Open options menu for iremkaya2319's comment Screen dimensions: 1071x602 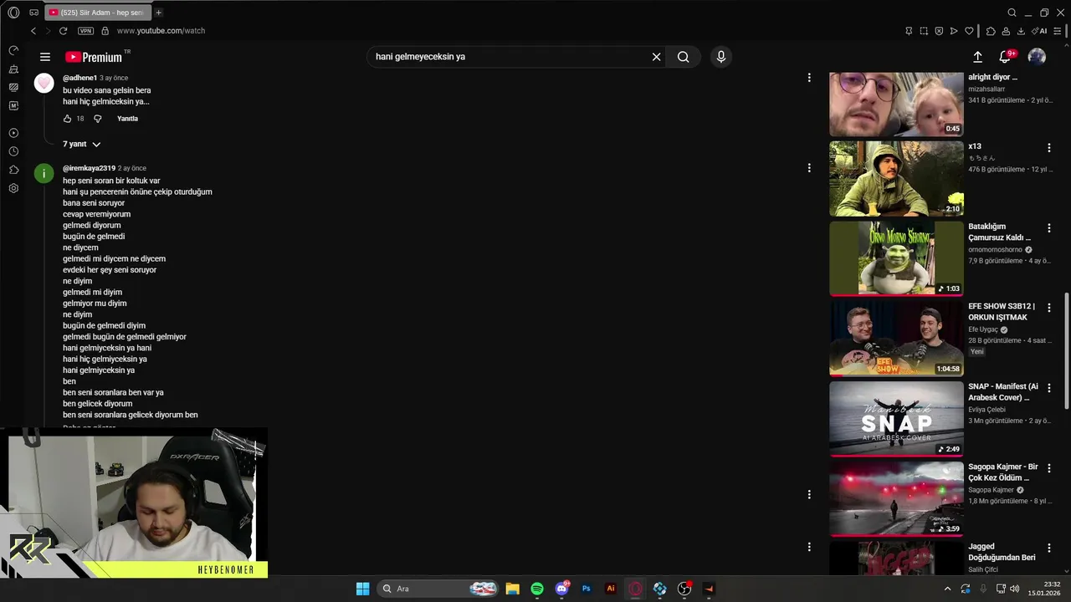point(809,168)
